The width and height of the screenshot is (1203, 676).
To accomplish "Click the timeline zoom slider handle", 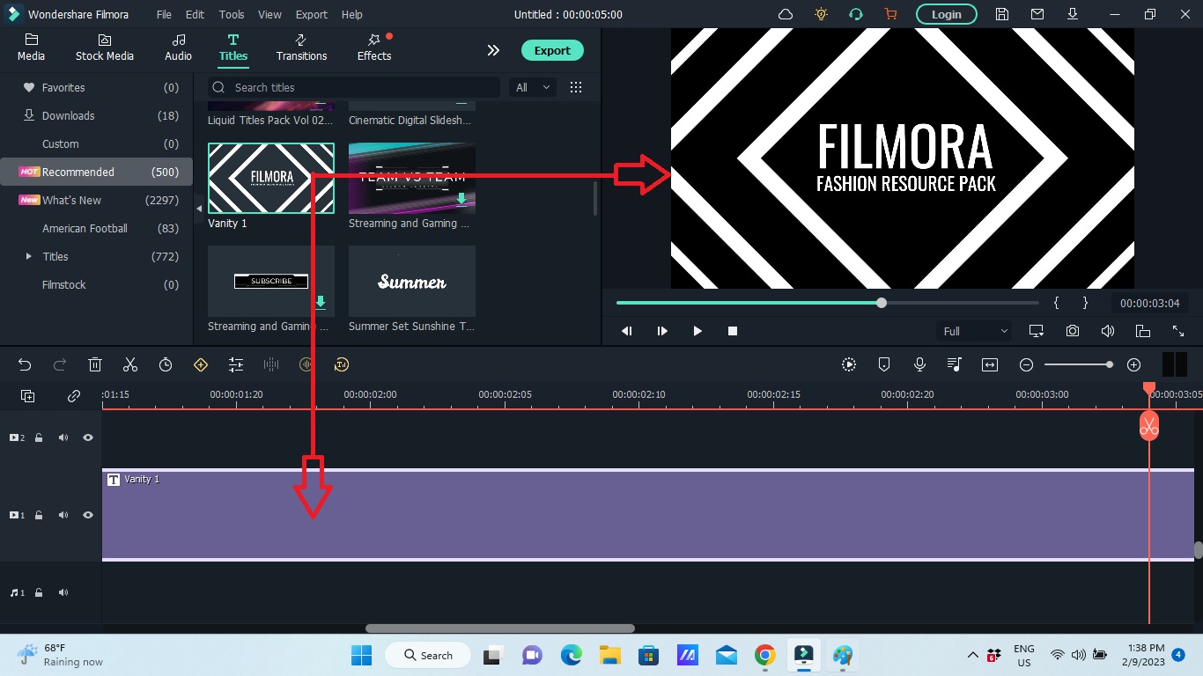I will coord(1110,364).
